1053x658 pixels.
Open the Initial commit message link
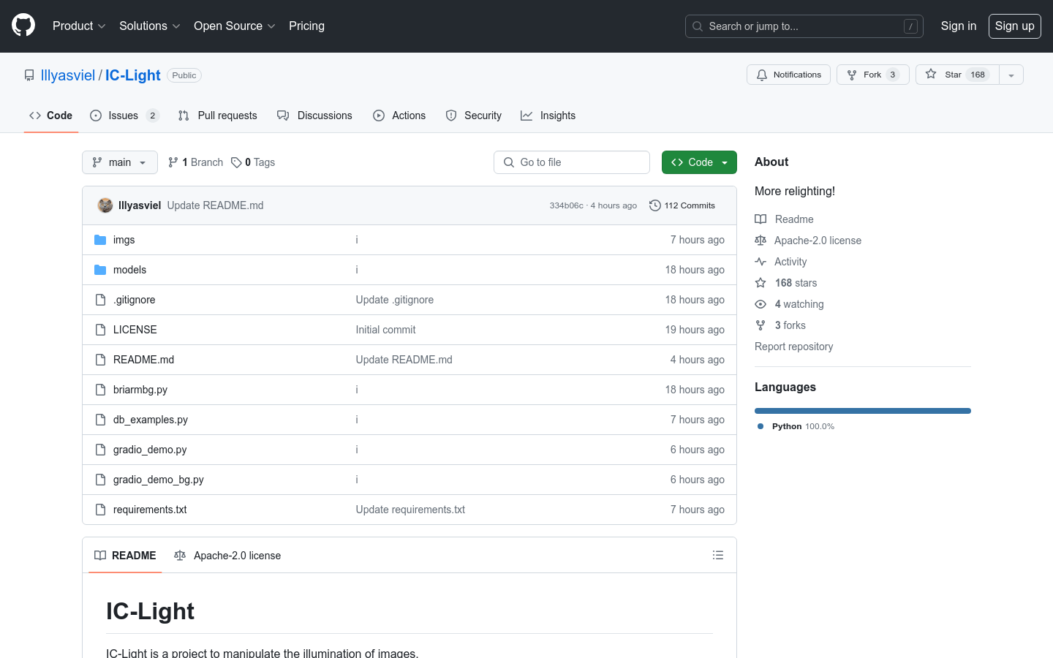tap(385, 330)
